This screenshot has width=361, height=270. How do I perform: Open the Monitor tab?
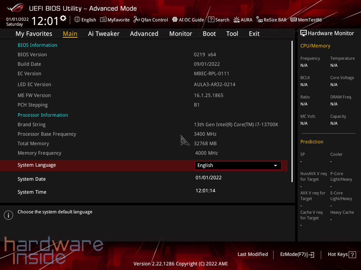coord(181,34)
